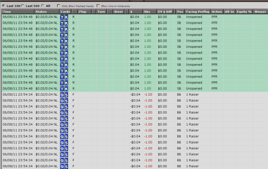The height and width of the screenshot is (169, 268).
Task: Sort by the EV $ Diff column header
Action: pos(165,12)
